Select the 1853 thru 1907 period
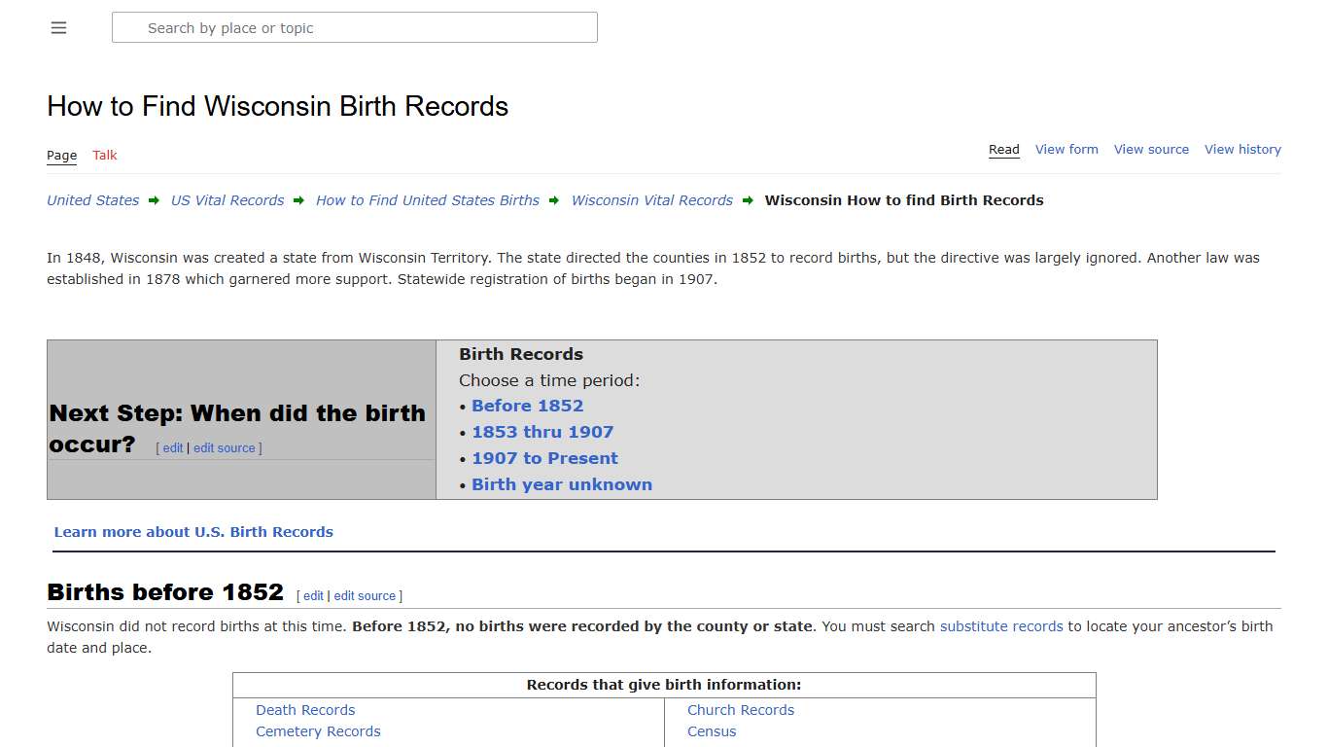Viewport: 1328px width, 747px height. (542, 432)
